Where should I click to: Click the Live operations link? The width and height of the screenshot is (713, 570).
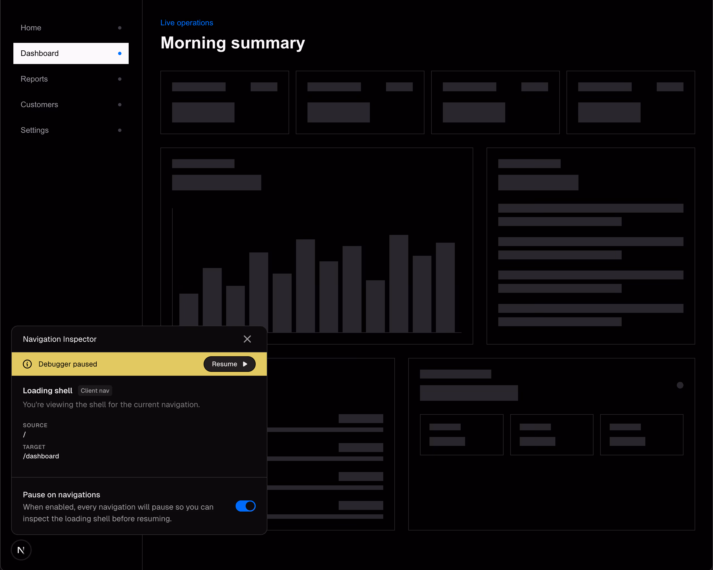(x=187, y=23)
